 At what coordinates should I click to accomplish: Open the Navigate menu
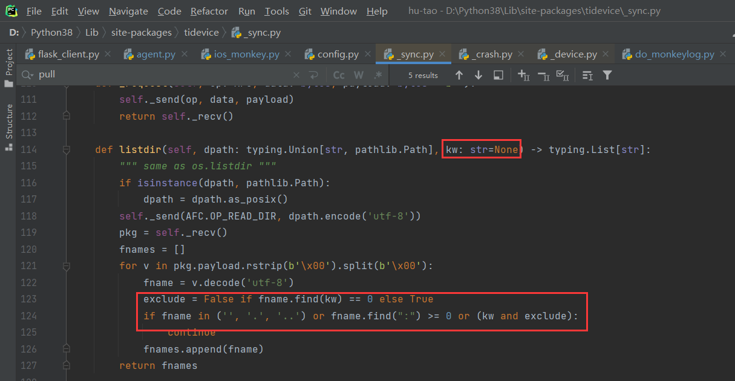point(129,11)
